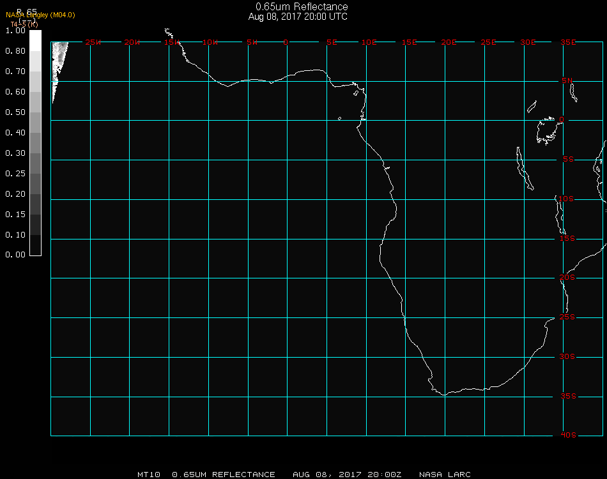Click the colorbar label '1.00'

[15, 31]
